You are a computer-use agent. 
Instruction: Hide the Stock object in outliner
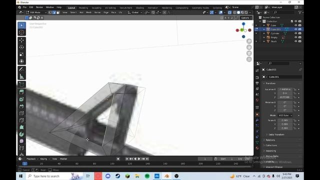[295, 41]
